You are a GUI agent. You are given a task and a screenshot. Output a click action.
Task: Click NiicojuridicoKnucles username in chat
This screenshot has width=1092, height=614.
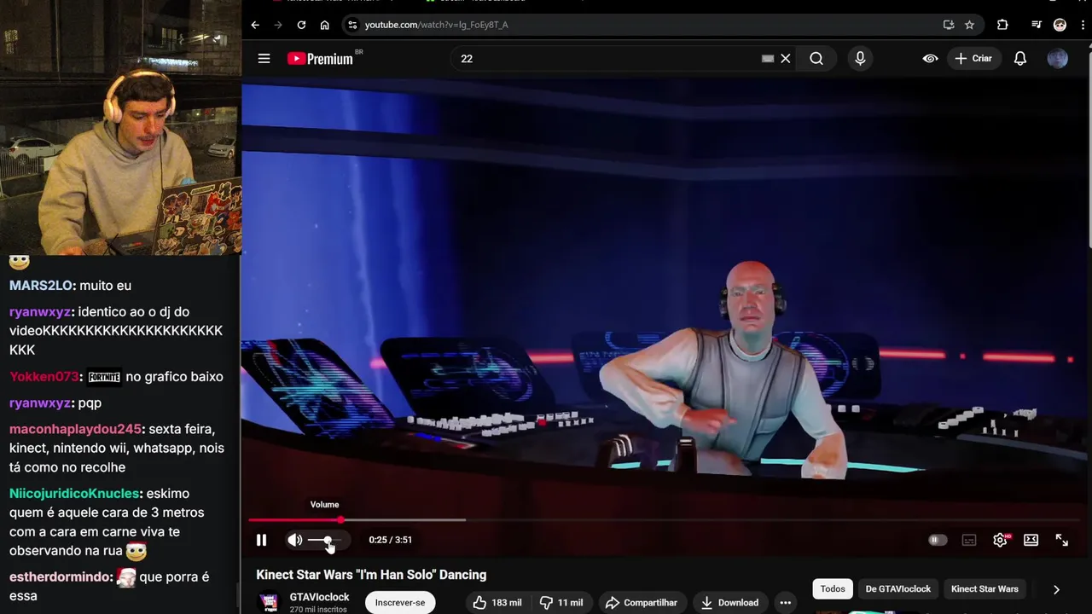coord(74,494)
